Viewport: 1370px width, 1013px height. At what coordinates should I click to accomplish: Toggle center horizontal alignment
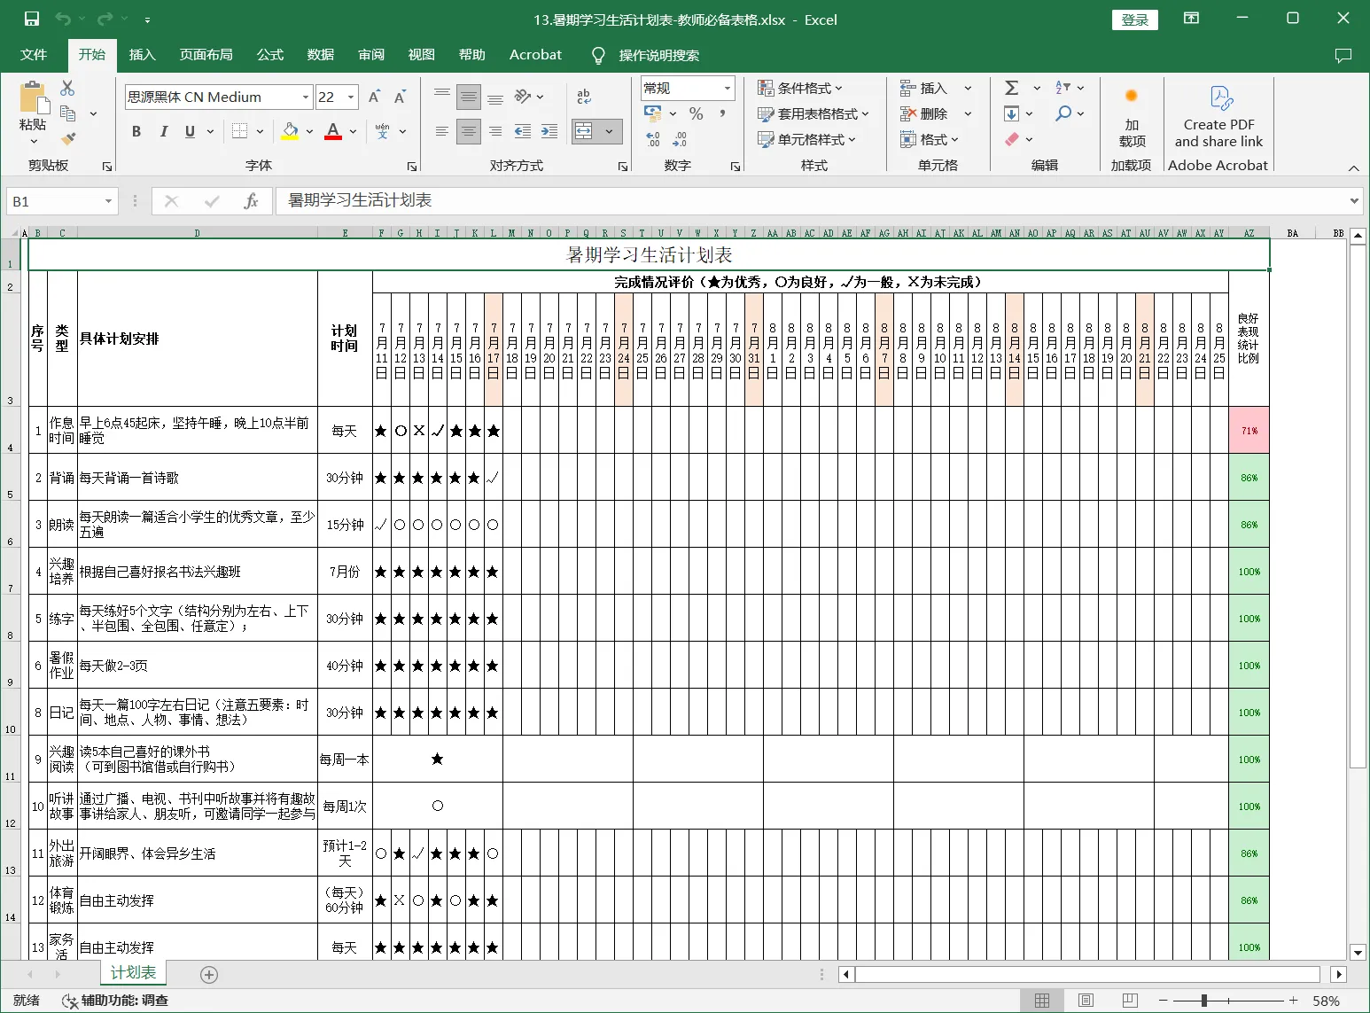(469, 131)
